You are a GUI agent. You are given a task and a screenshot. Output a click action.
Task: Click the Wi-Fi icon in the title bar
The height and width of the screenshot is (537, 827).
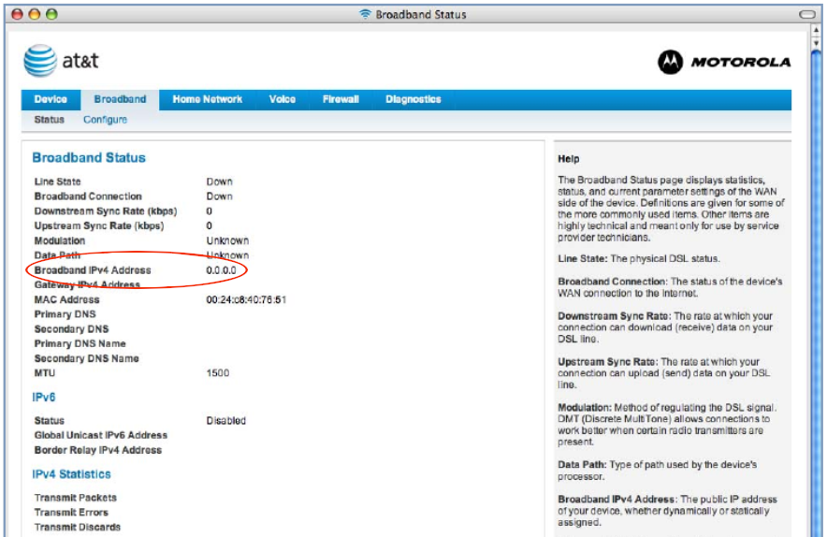coord(365,15)
